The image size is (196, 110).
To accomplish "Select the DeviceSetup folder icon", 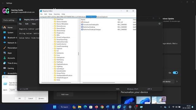I will (x=55, y=31).
